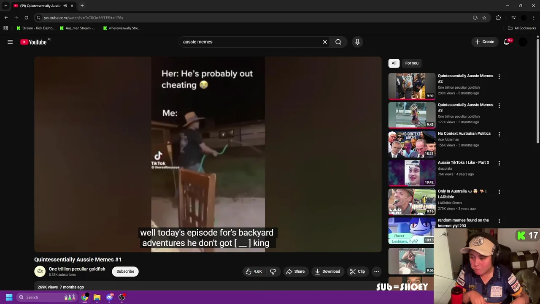Close the Quintessentially Aussie tab

(72, 6)
